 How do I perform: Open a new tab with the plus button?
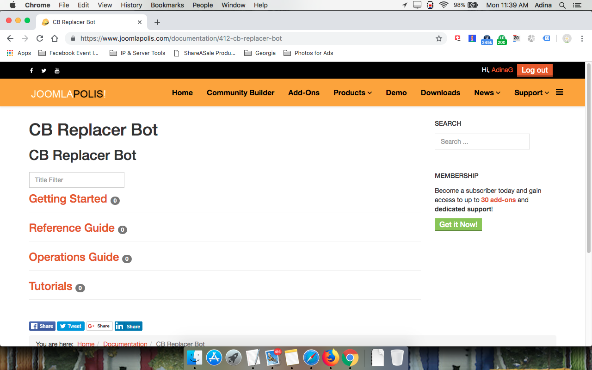click(157, 22)
